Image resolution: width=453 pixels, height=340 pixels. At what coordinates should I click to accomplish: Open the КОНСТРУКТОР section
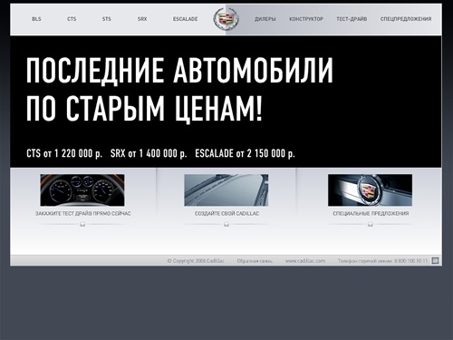(306, 19)
